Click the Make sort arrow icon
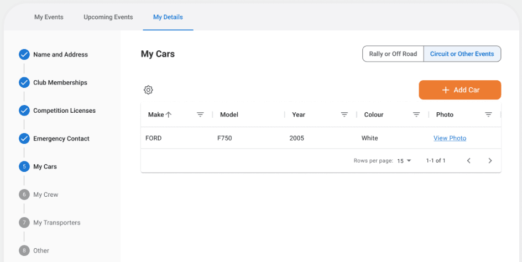The height and width of the screenshot is (262, 522). coord(169,115)
